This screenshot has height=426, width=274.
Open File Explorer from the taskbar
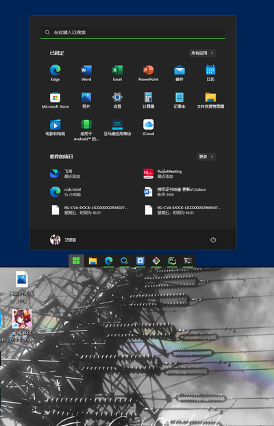[x=92, y=261]
